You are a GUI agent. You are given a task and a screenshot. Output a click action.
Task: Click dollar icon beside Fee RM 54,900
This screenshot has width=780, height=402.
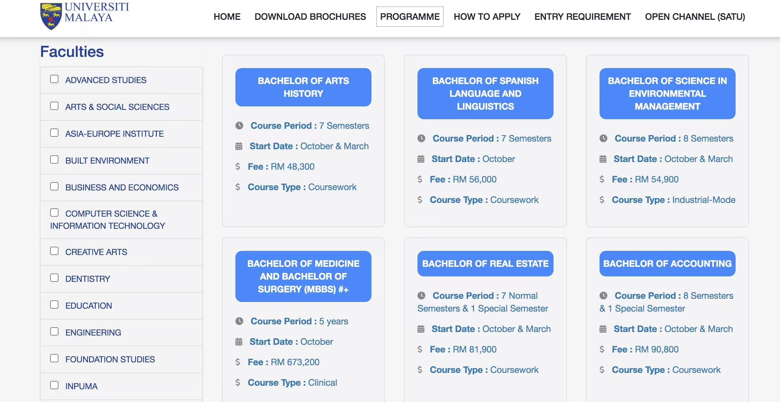point(602,179)
